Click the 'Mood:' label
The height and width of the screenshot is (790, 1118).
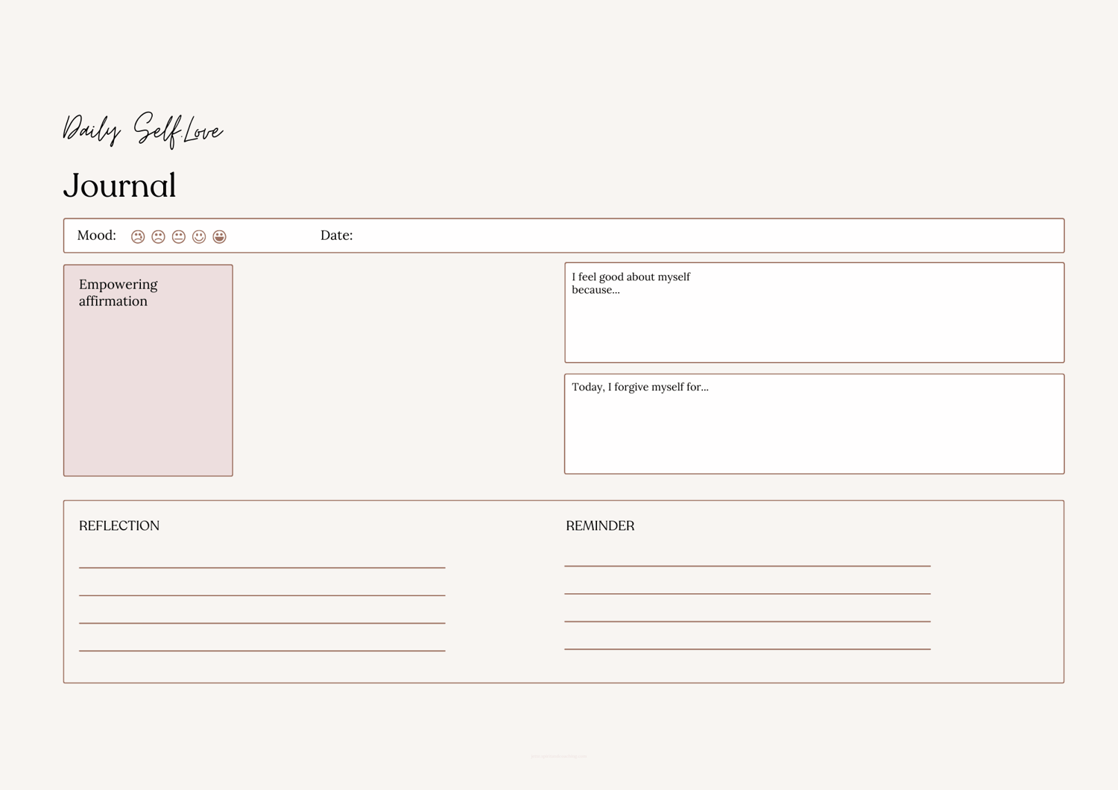pos(97,236)
